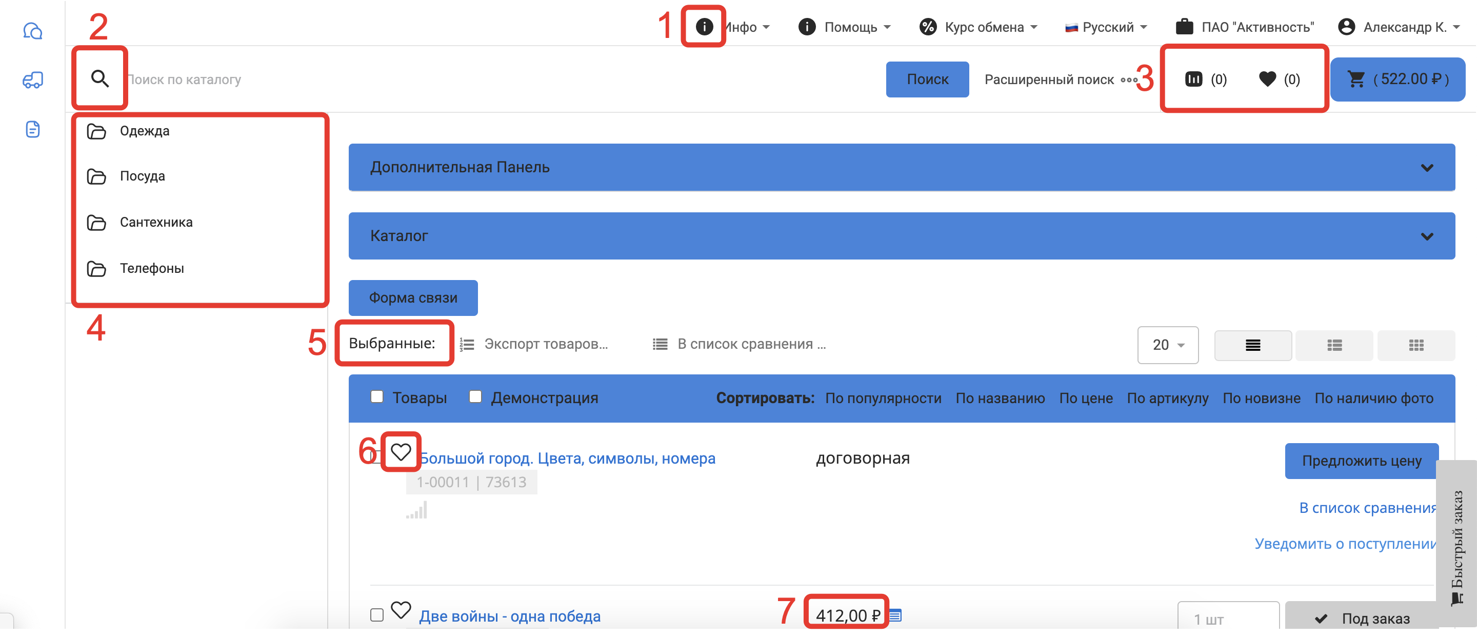The image size is (1477, 637).
Task: Open the comparison list counter icon
Action: [1193, 79]
